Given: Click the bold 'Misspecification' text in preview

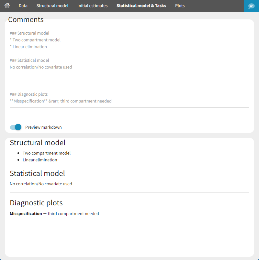Looking at the screenshot, I should (26, 213).
